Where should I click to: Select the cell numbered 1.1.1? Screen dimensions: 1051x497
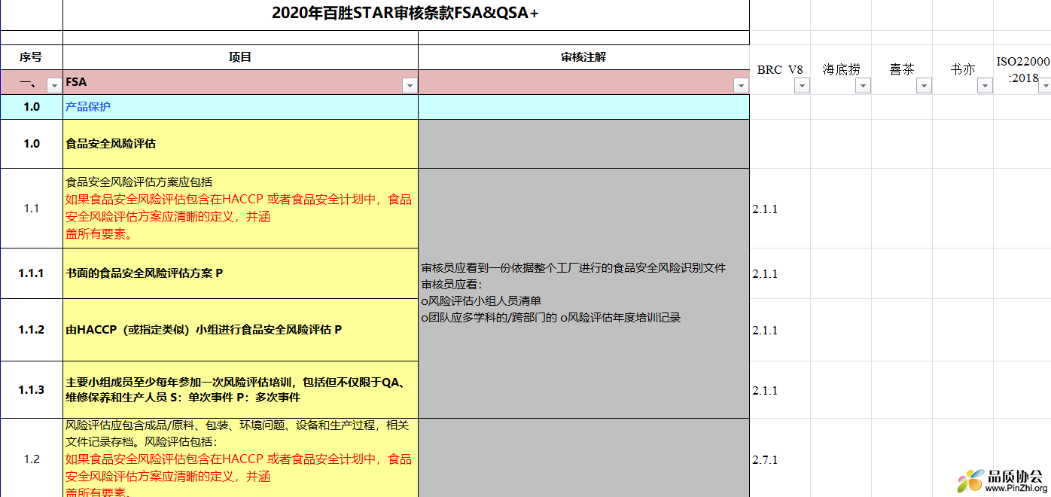click(x=32, y=273)
